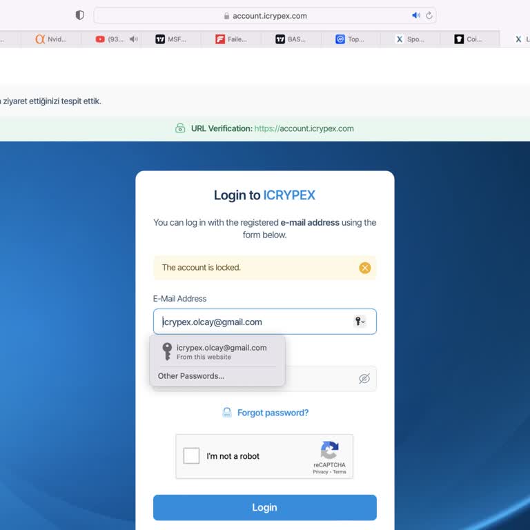Click the reCAPTCHA logo
The image size is (530, 530).
click(x=329, y=451)
